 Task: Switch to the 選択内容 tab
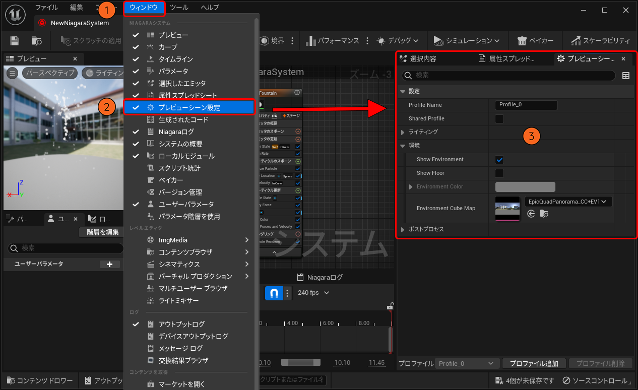[423, 59]
